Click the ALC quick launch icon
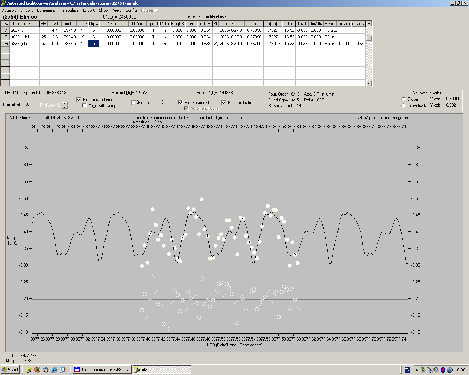Viewport: 469px width, 375px height. tap(29, 370)
